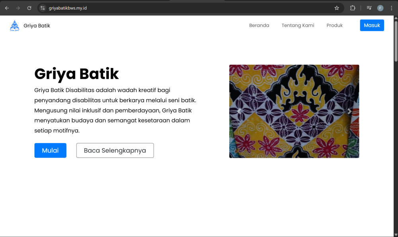Click the address bar URL field
The height and width of the screenshot is (237, 398).
click(x=188, y=8)
